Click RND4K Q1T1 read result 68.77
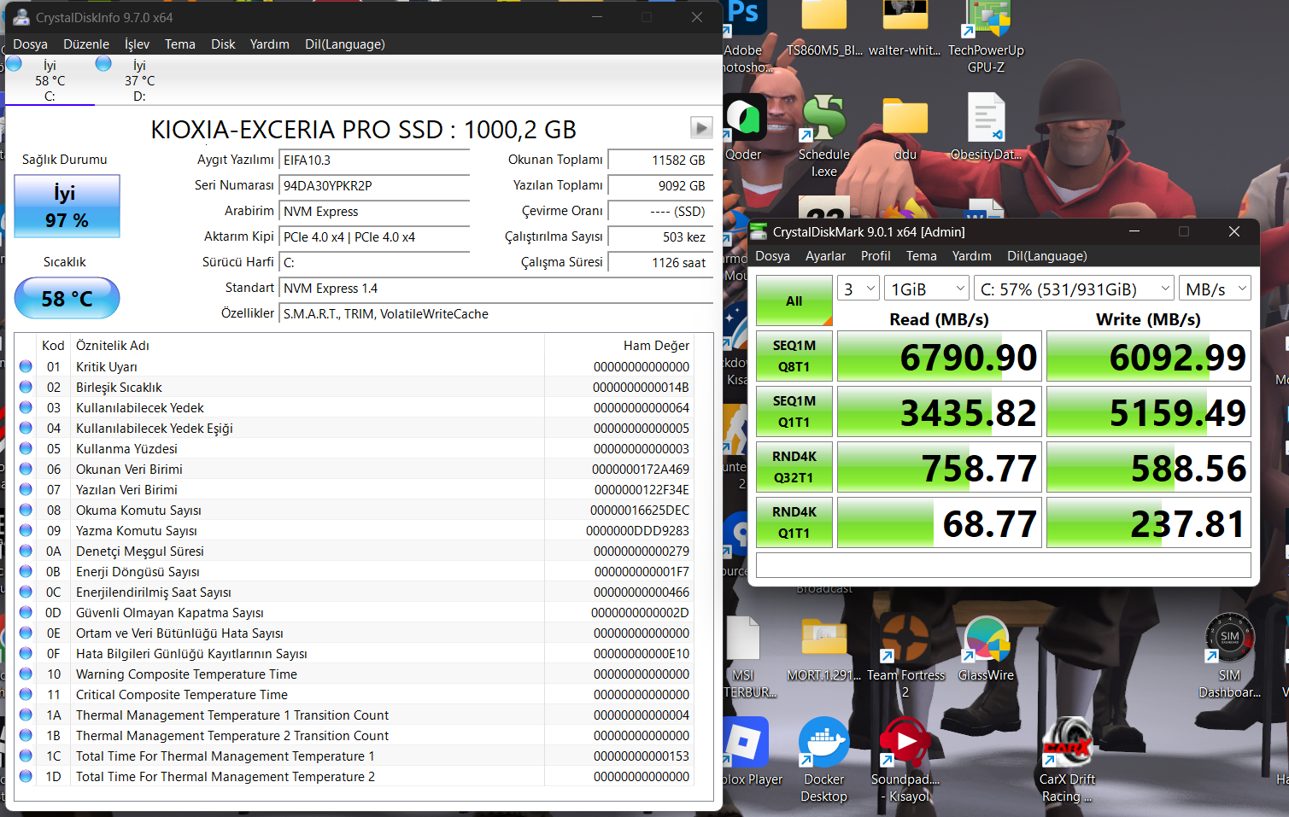Image resolution: width=1289 pixels, height=817 pixels. [x=940, y=522]
